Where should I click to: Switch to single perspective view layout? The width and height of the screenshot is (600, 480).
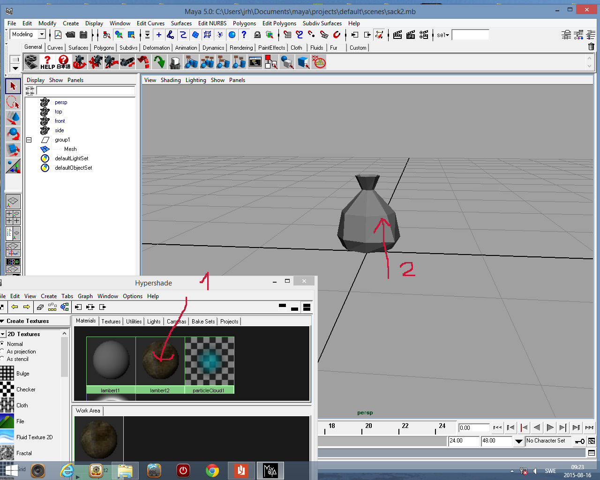13,202
